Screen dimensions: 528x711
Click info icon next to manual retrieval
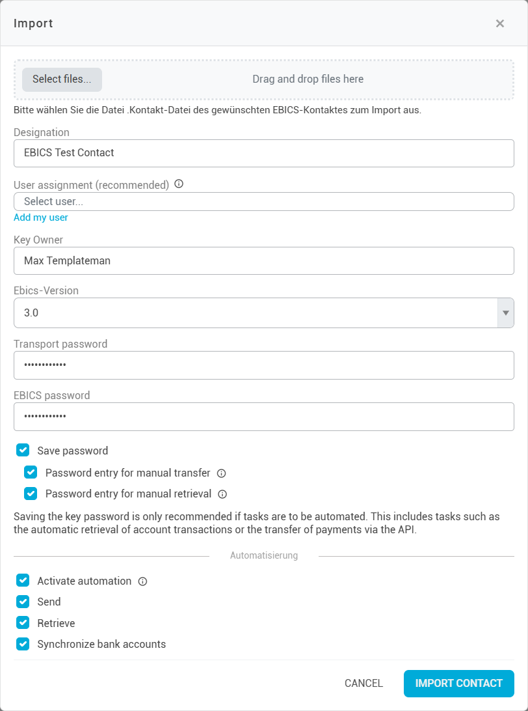222,494
